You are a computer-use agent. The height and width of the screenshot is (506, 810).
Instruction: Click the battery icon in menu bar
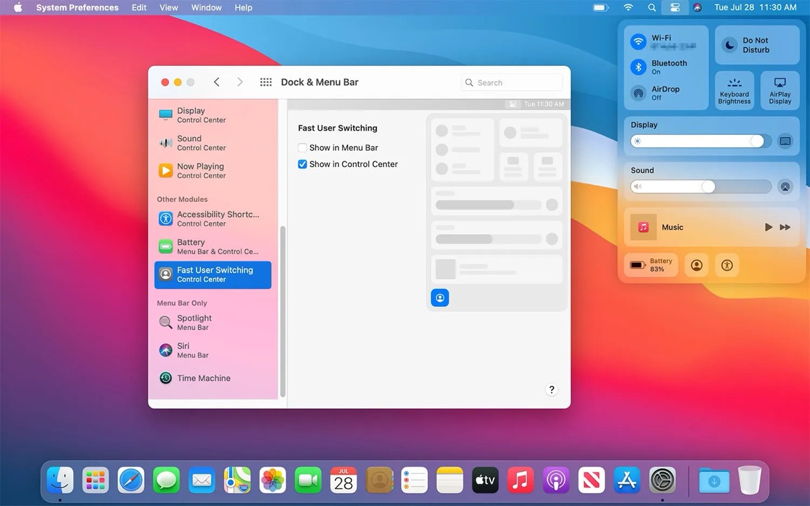pos(600,8)
